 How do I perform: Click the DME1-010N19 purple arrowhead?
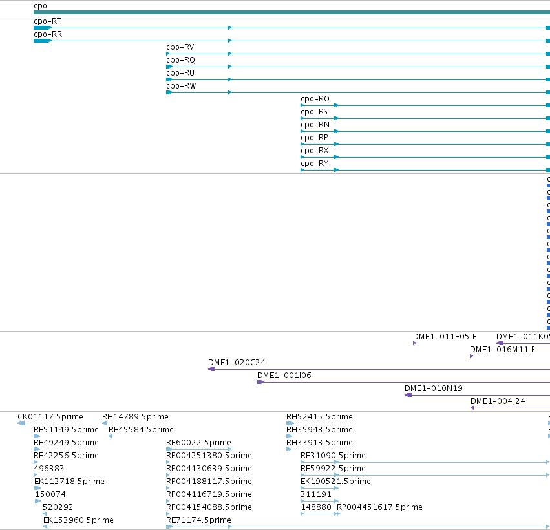click(x=408, y=395)
